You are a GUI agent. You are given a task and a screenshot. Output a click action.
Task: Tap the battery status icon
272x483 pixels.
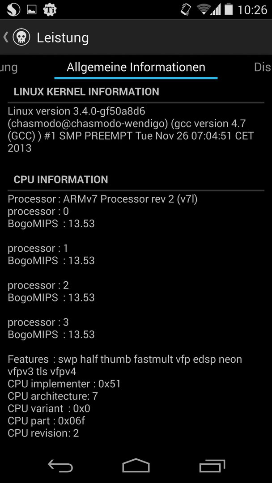coord(228,9)
